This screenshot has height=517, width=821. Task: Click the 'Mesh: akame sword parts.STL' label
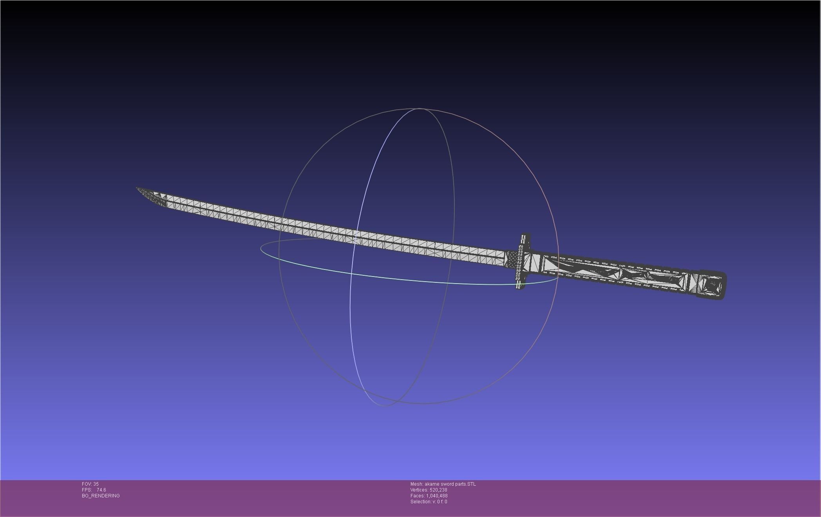443,484
